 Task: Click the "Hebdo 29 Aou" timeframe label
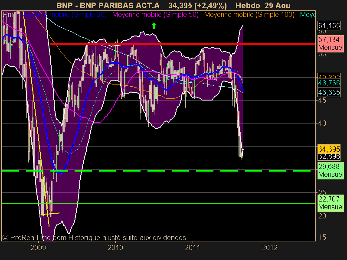point(263,6)
